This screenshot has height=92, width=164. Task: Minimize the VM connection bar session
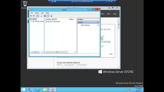pyautogui.click(x=106, y=2)
